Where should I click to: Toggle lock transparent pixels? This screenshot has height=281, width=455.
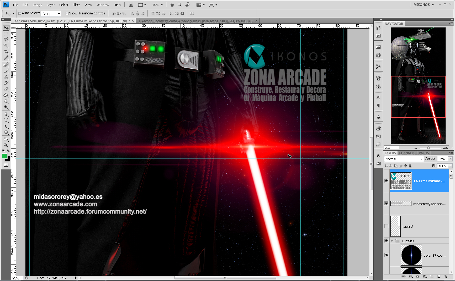[x=396, y=166]
